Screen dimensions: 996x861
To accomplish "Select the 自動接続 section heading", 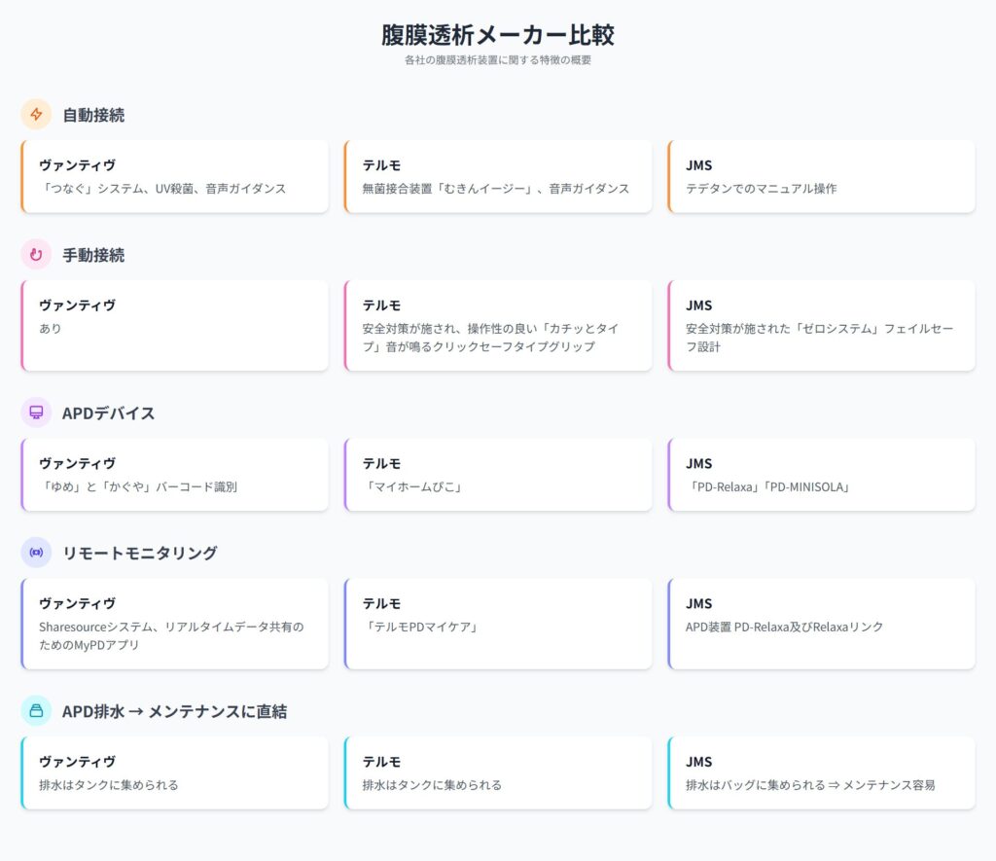I will [93, 115].
